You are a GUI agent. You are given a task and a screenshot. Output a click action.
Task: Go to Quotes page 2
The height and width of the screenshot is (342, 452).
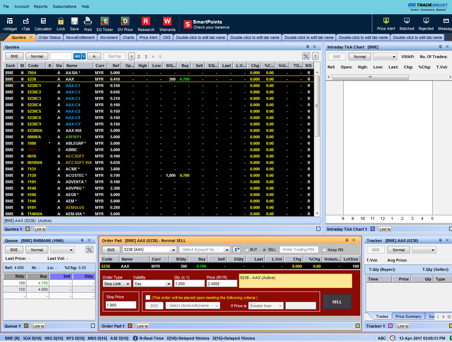point(138,57)
